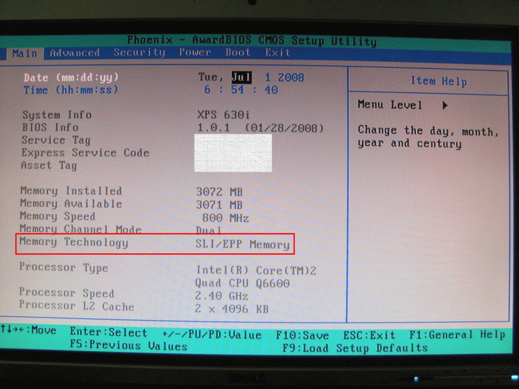The width and height of the screenshot is (519, 389).
Task: Click the Asset Tag label
Action: pos(49,165)
